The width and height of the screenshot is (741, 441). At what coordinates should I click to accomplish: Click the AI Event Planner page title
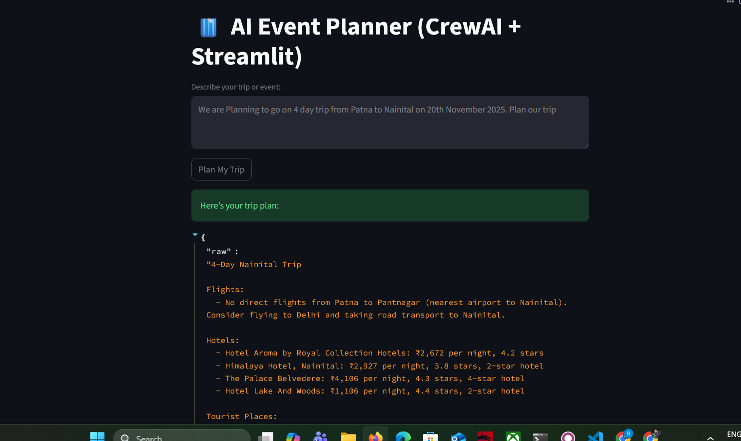[356, 41]
